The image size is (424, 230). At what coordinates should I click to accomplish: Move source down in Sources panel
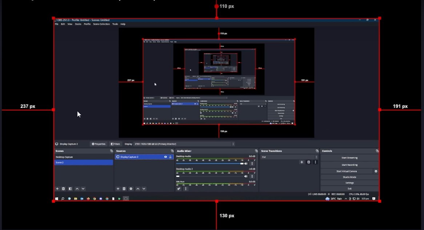pos(144,189)
